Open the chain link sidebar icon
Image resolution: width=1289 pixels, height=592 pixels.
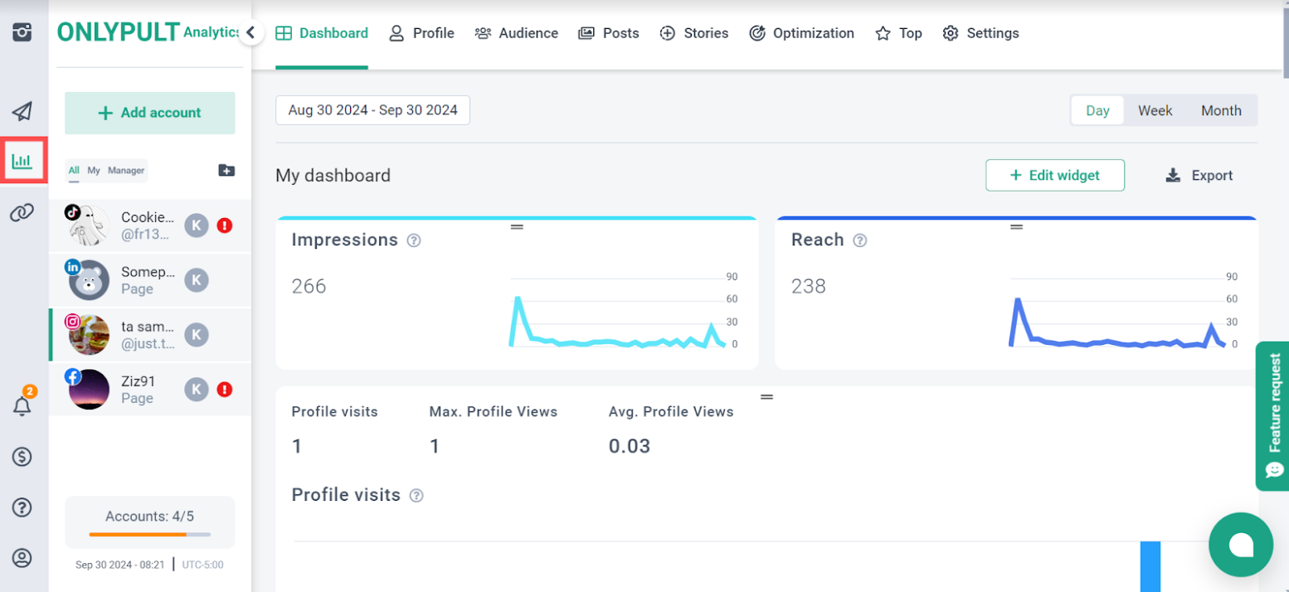coord(22,212)
